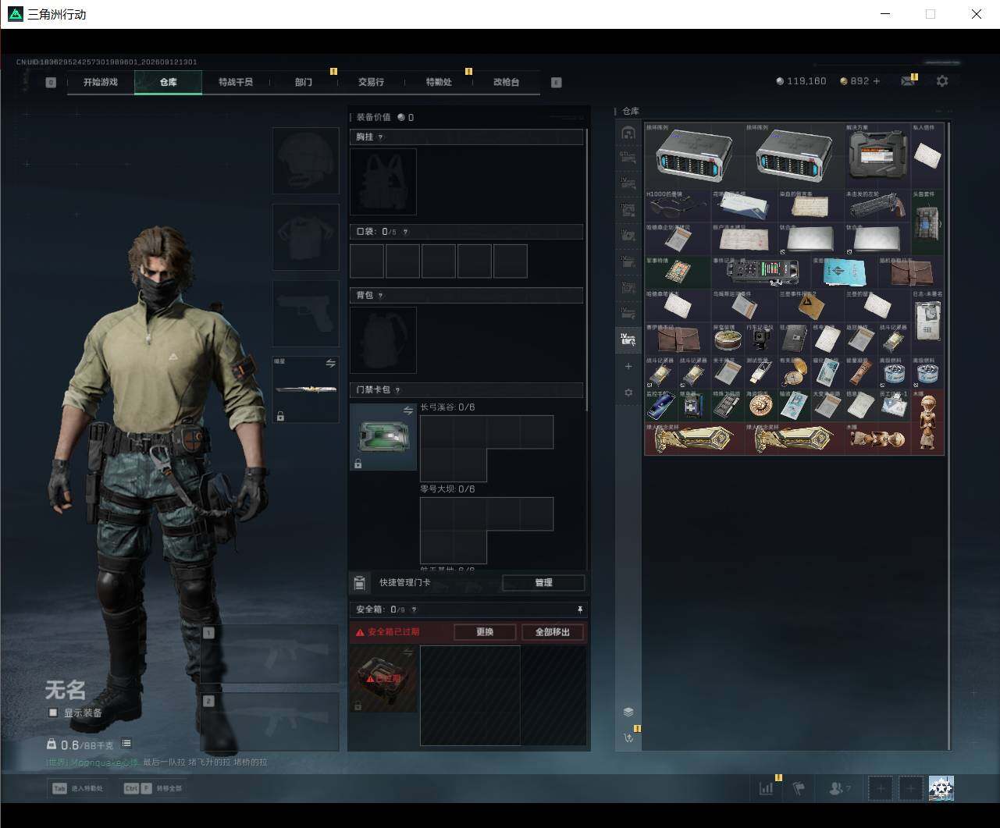Select the 仓库 tab
1000x828 pixels.
(x=169, y=82)
